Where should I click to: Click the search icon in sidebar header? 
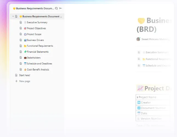[56, 8]
